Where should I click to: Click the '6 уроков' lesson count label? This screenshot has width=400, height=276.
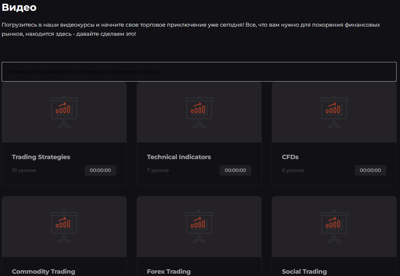[x=293, y=170]
